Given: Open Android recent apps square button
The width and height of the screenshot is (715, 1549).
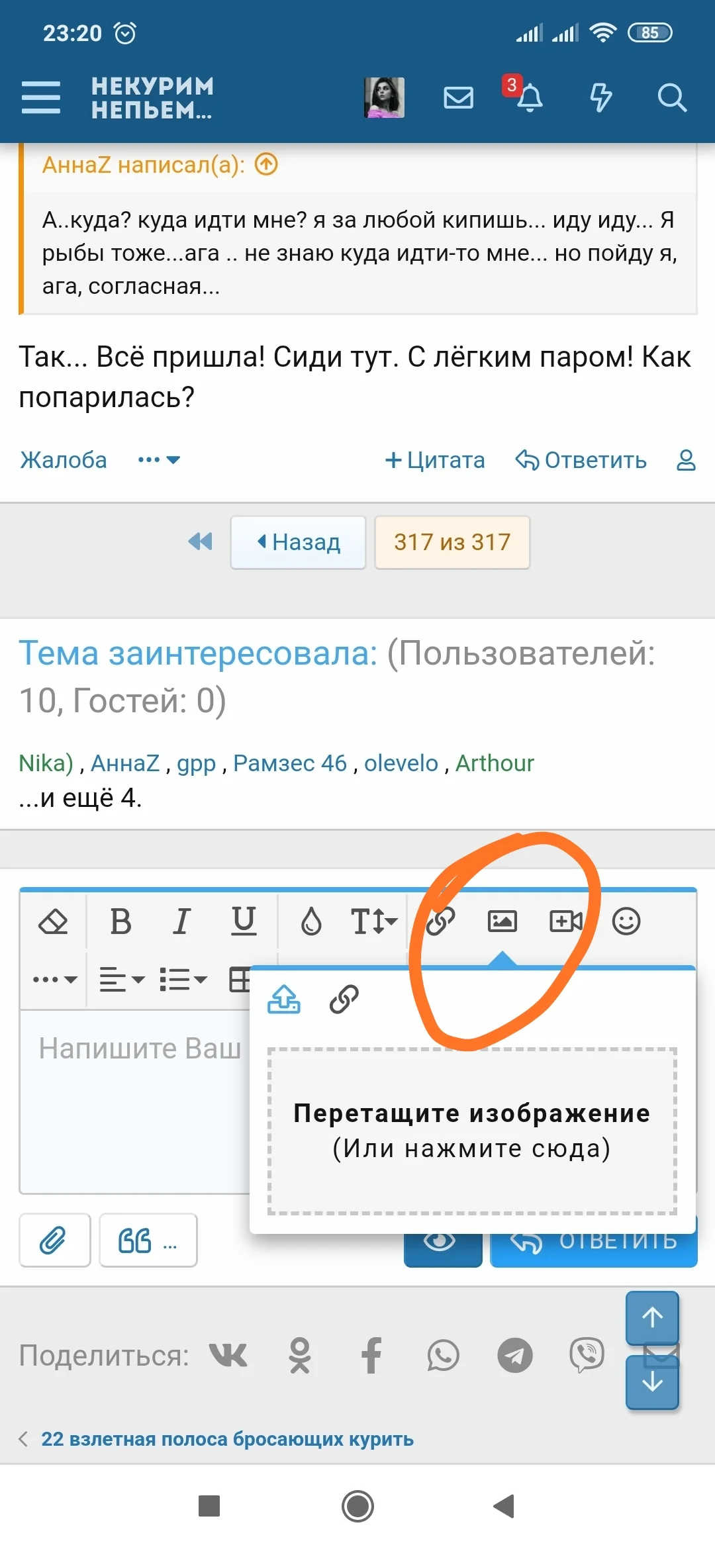Looking at the screenshot, I should [x=209, y=1506].
